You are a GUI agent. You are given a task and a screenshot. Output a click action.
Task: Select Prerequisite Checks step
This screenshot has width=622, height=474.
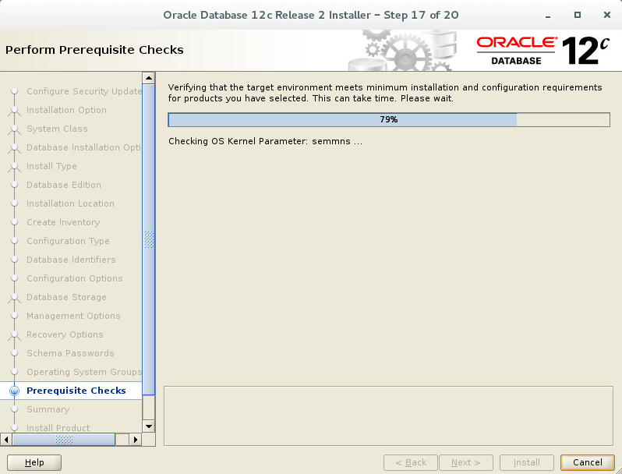click(76, 391)
